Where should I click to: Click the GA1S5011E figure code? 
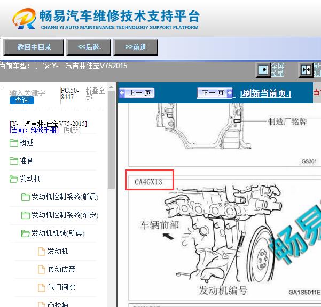point(304,293)
